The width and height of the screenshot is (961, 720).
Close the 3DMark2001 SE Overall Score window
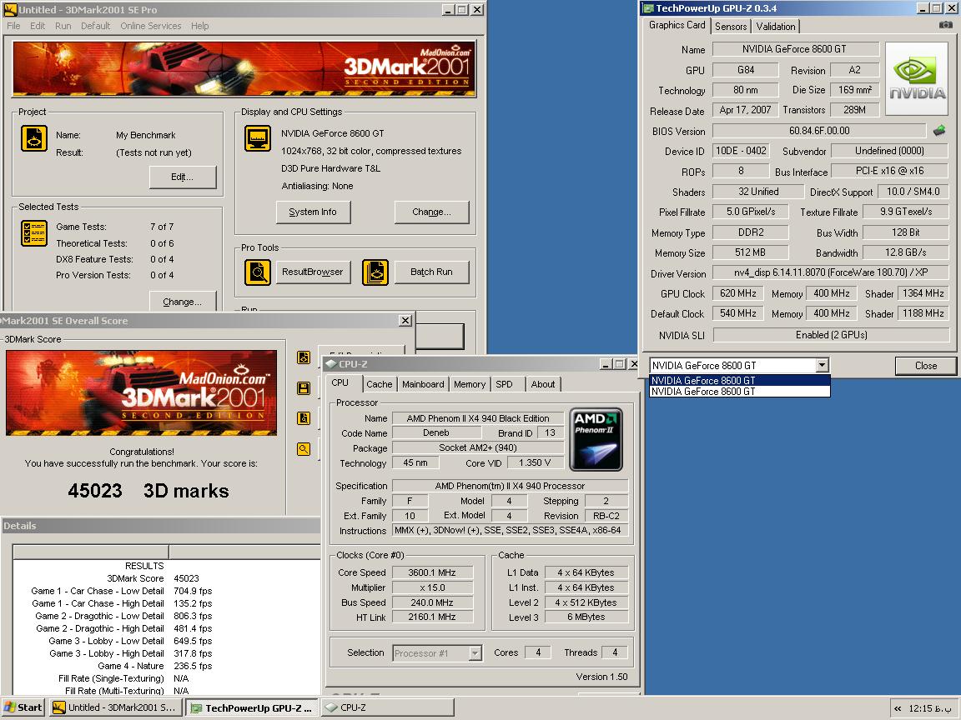click(x=405, y=320)
